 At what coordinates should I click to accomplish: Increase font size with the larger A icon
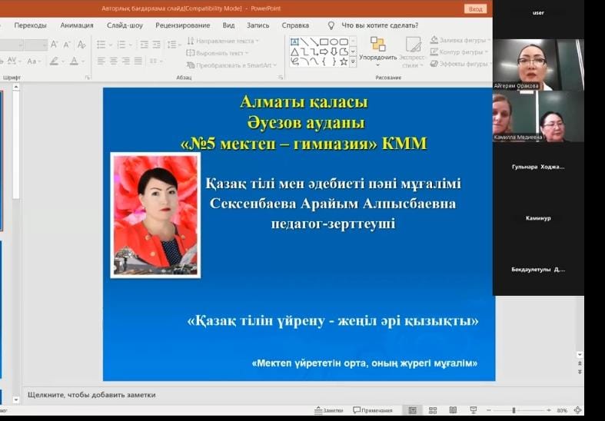click(55, 45)
